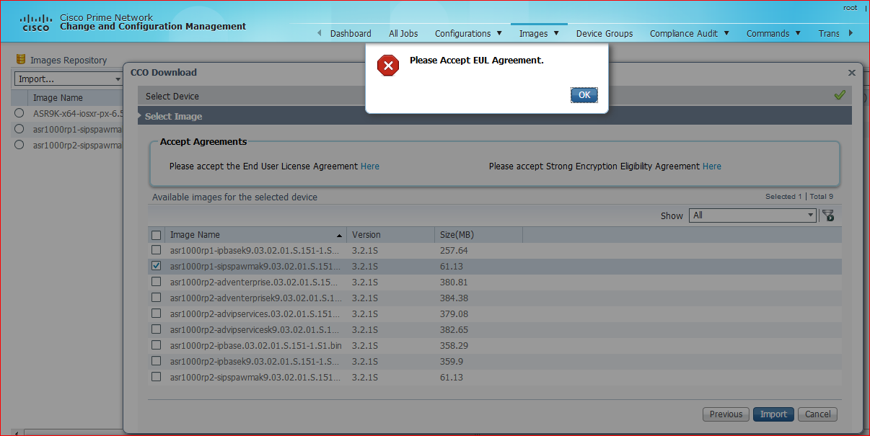Expand the Commands menu arrow

(x=798, y=33)
